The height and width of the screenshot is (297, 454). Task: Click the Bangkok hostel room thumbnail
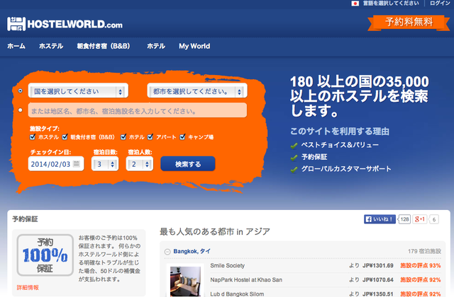click(185, 281)
